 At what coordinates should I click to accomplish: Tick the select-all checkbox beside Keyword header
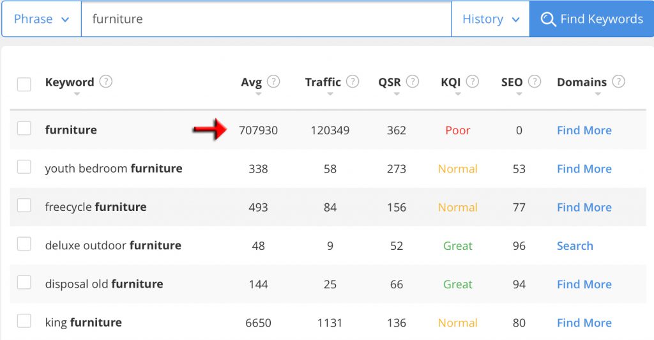click(24, 84)
